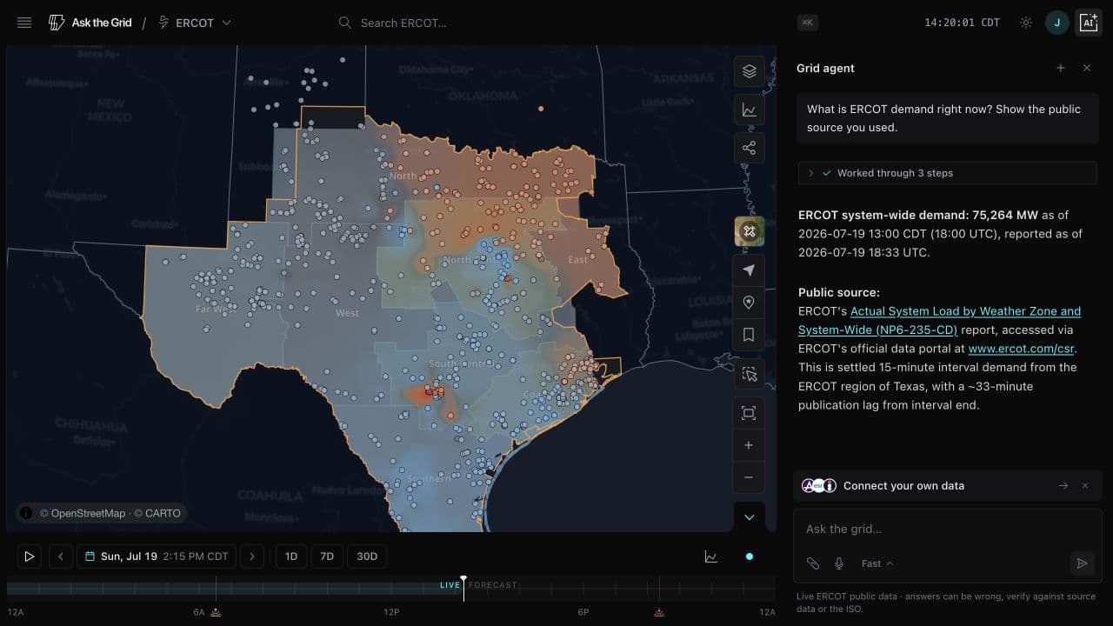The image size is (1113, 626).
Task: Open the starred location pin icon
Action: coord(749,303)
